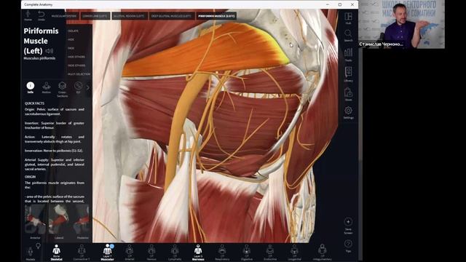Open the Tools panel icon
The height and width of the screenshot is (262, 466).
pos(348,55)
